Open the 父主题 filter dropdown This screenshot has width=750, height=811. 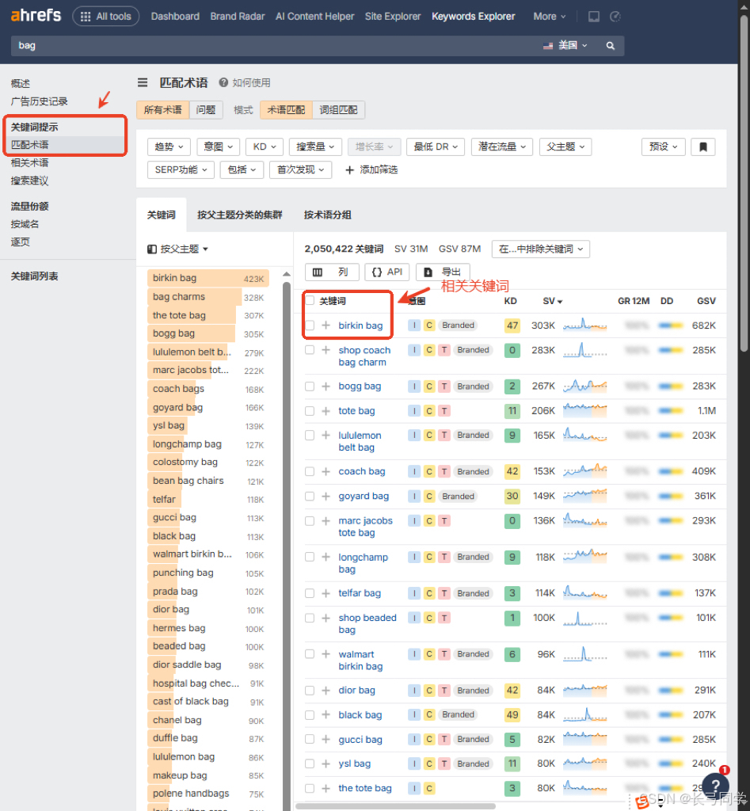565,147
